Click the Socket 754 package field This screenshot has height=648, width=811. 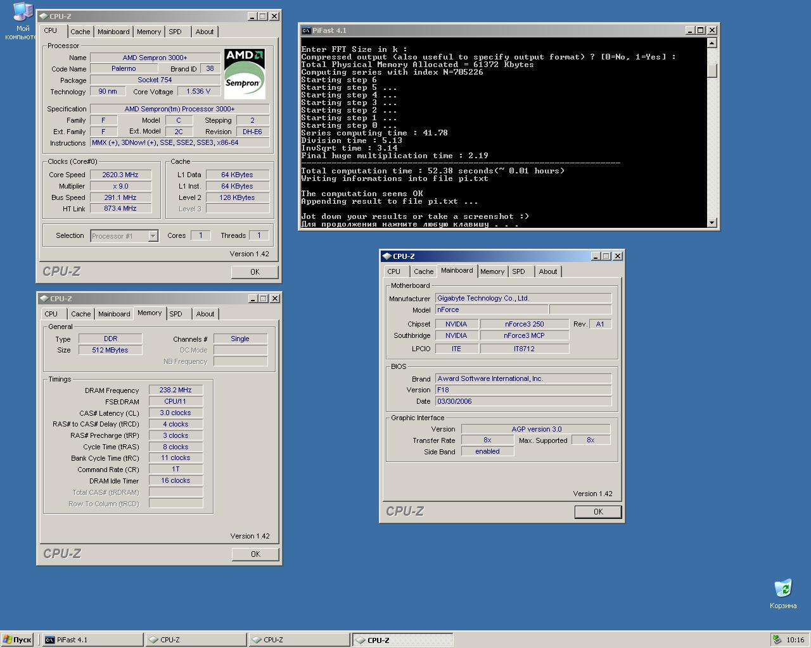coord(155,80)
